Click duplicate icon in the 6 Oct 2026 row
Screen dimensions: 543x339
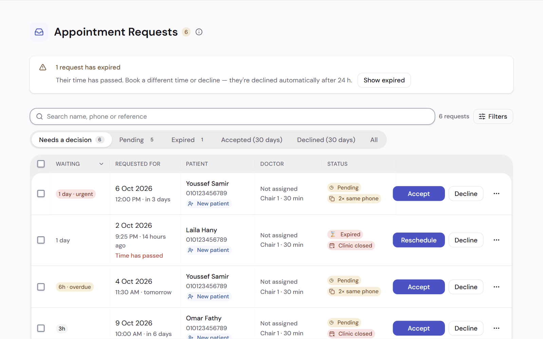click(x=332, y=199)
